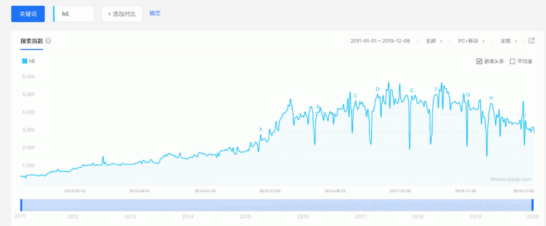Viewport: 546px width, 226px height.
Task: Click the export share icon
Action: pyautogui.click(x=531, y=41)
